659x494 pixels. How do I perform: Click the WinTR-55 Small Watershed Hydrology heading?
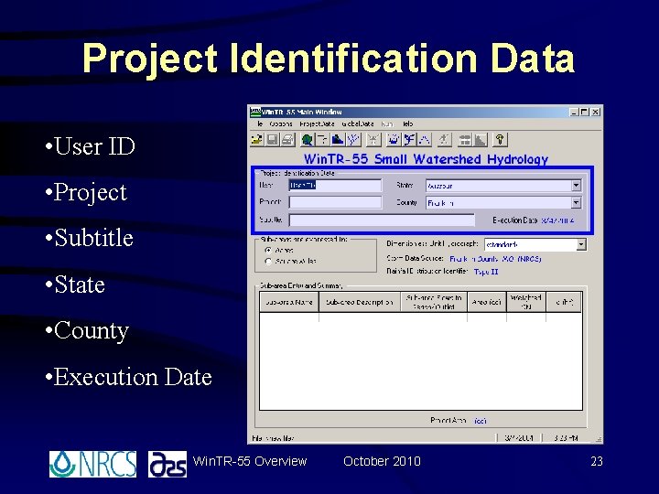426,159
